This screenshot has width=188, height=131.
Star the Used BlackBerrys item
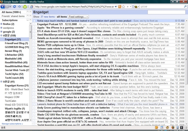click(x=34, y=35)
